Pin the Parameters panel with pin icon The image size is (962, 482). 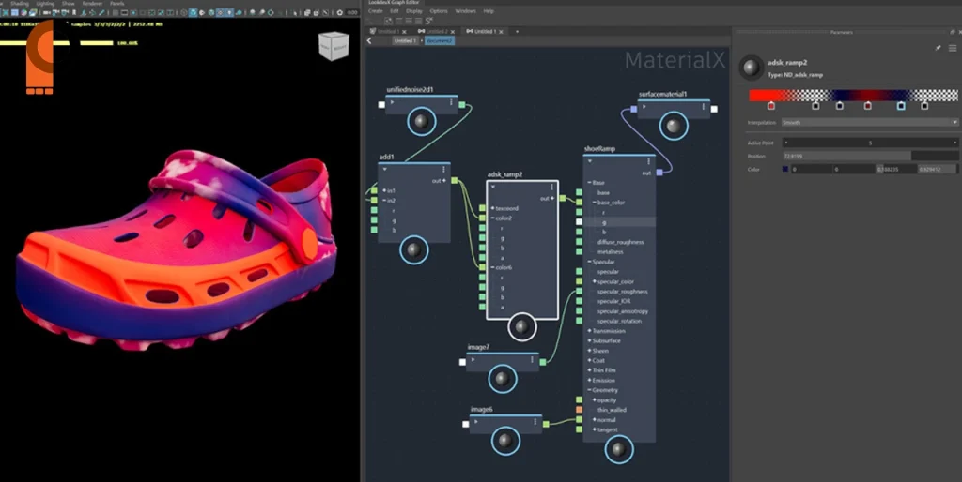[937, 47]
